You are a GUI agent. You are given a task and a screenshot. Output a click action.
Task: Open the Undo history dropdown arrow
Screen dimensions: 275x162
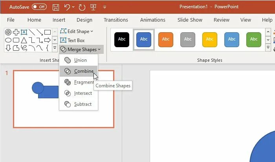(x=73, y=7)
